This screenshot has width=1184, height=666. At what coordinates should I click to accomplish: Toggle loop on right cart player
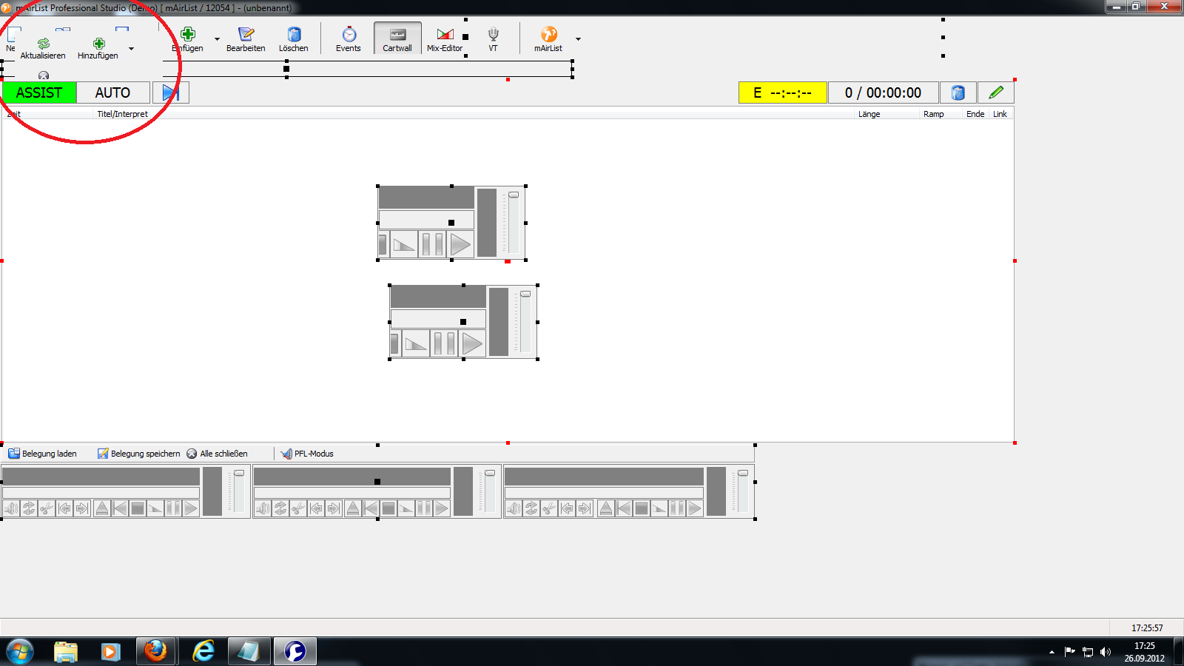pyautogui.click(x=531, y=508)
